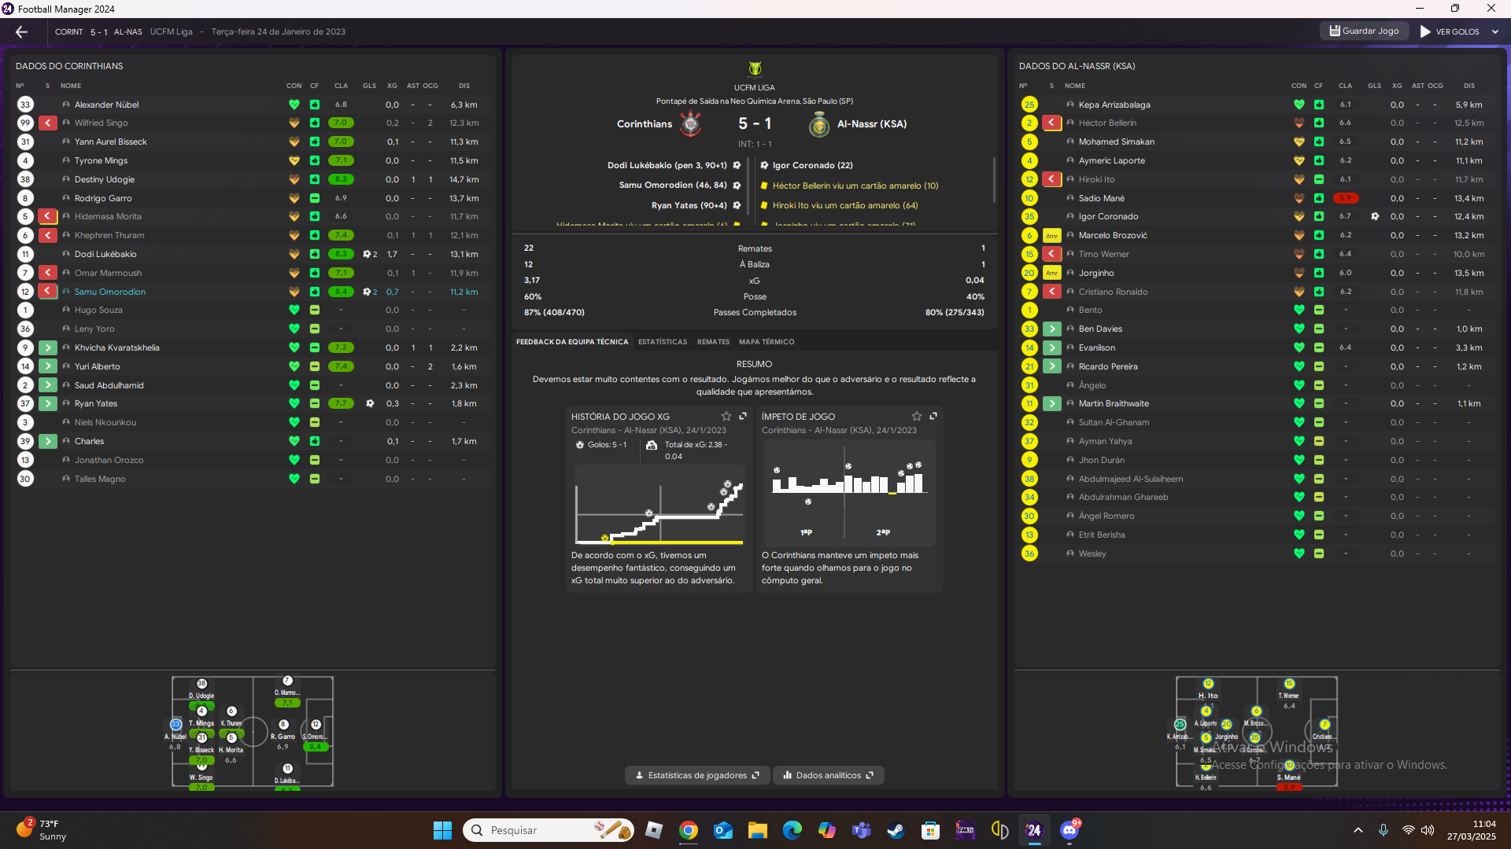Viewport: 1511px width, 849px height.
Task: Click Sadio Mané 5.9 rating badge
Action: [1346, 198]
